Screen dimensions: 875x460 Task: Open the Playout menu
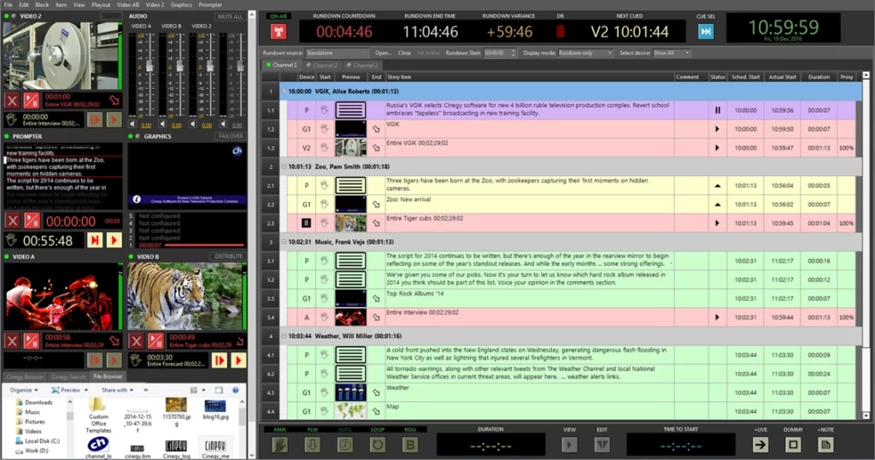[x=101, y=5]
